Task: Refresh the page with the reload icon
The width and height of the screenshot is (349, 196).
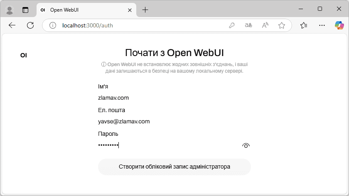Action: click(30, 25)
